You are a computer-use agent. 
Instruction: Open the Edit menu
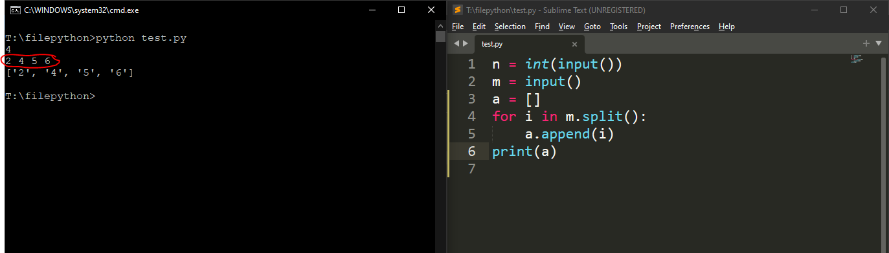tap(479, 27)
